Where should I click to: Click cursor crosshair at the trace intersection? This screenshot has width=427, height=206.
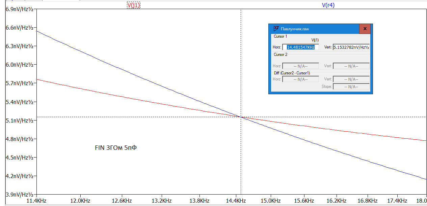241,117
